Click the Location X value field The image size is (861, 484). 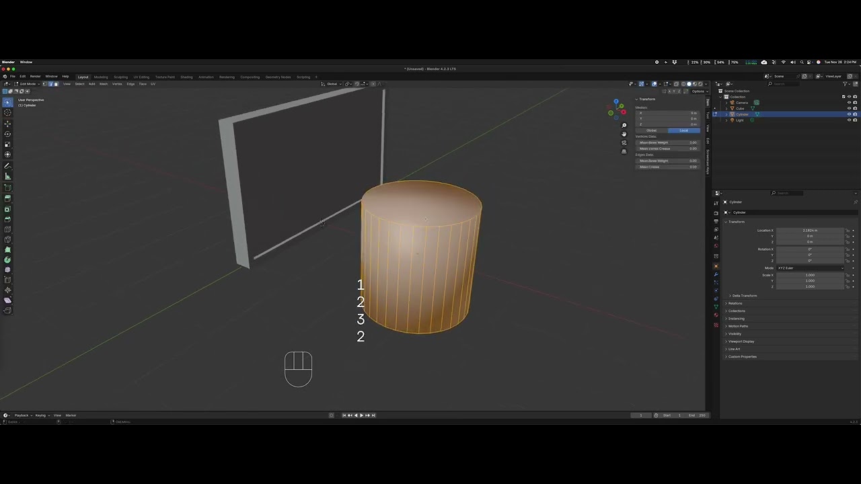click(x=810, y=231)
